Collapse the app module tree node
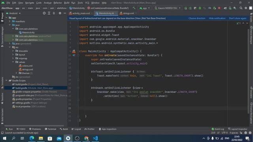253x142 pixels. pos(6,18)
